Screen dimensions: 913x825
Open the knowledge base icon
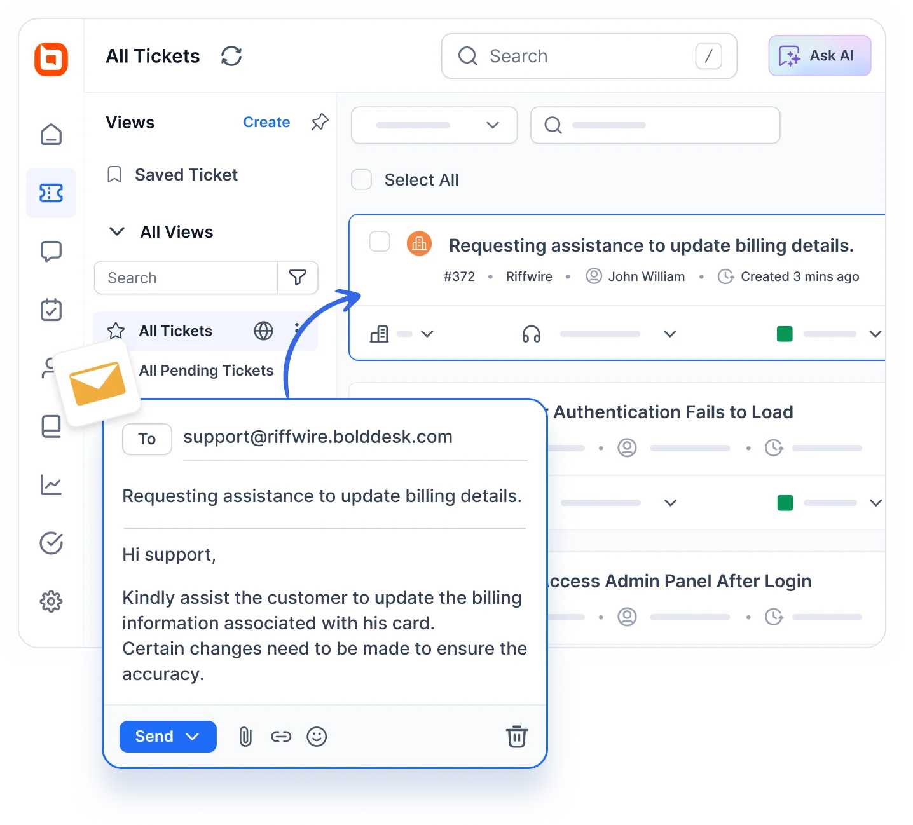point(51,426)
